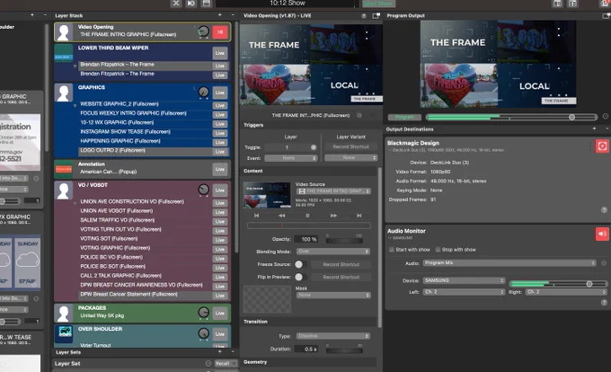The image size is (611, 372).
Task: Click the Program audio button
Action: tap(404, 117)
